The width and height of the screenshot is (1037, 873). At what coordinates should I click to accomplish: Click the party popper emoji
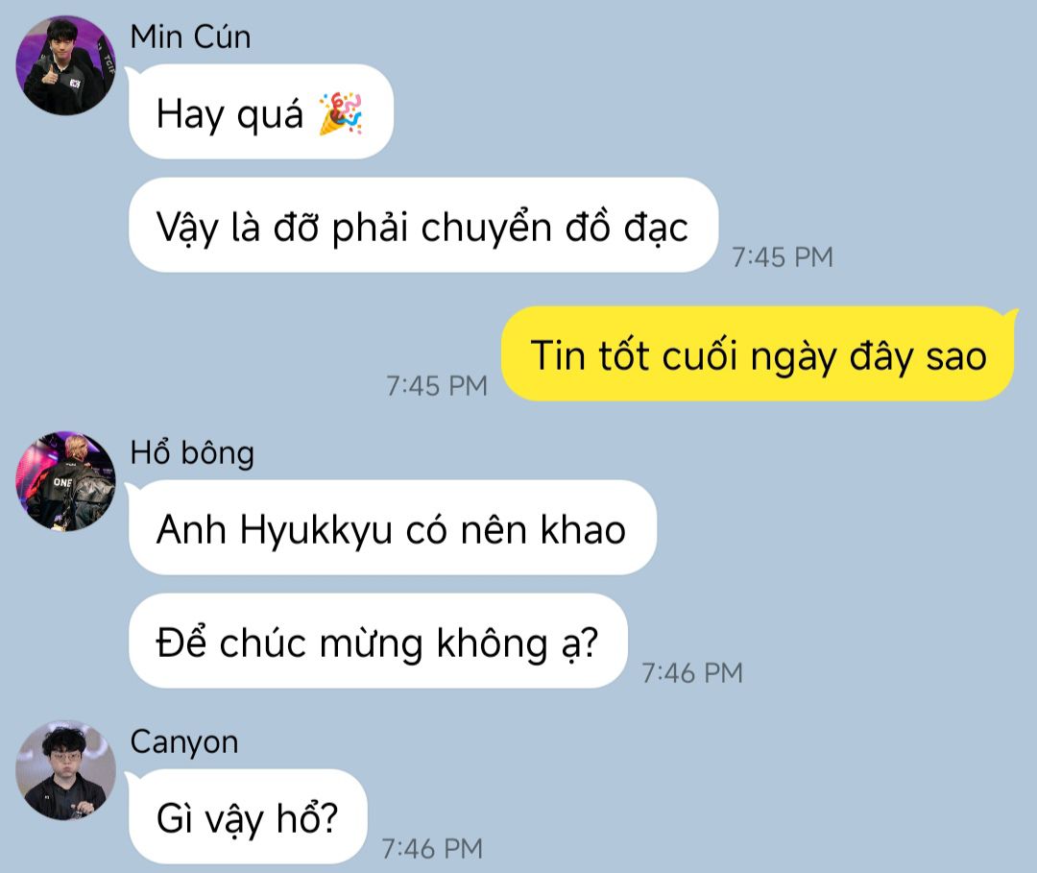click(x=341, y=113)
